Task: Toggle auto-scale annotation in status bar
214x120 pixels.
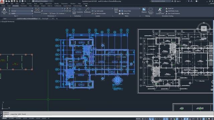Action: 187,119
